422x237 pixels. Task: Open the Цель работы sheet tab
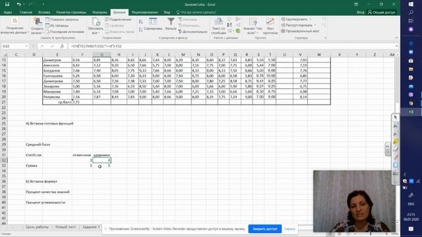point(37,227)
